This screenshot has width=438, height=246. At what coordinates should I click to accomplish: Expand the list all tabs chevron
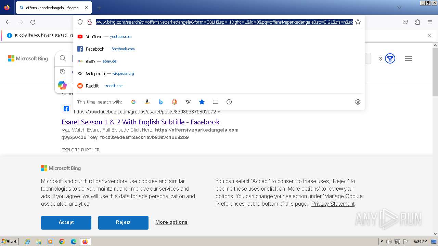399,8
